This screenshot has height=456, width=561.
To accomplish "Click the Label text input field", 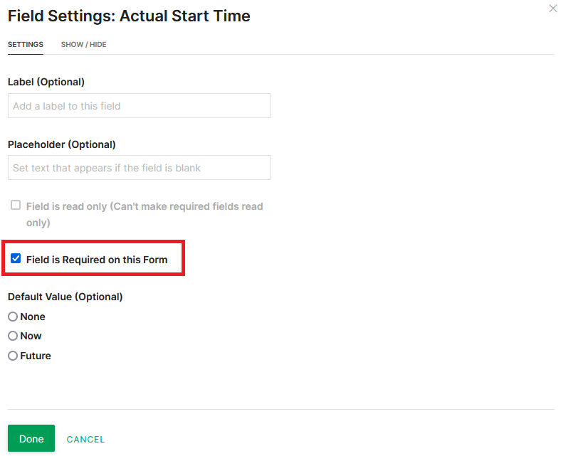I will point(139,106).
